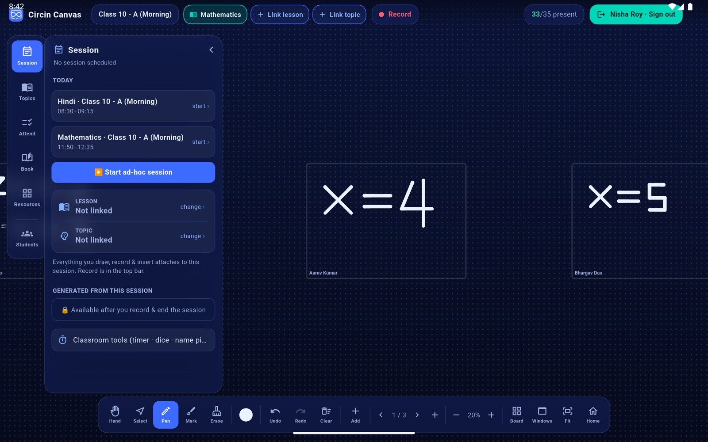Expand Classroom tools row
The width and height of the screenshot is (708, 442).
click(x=133, y=340)
